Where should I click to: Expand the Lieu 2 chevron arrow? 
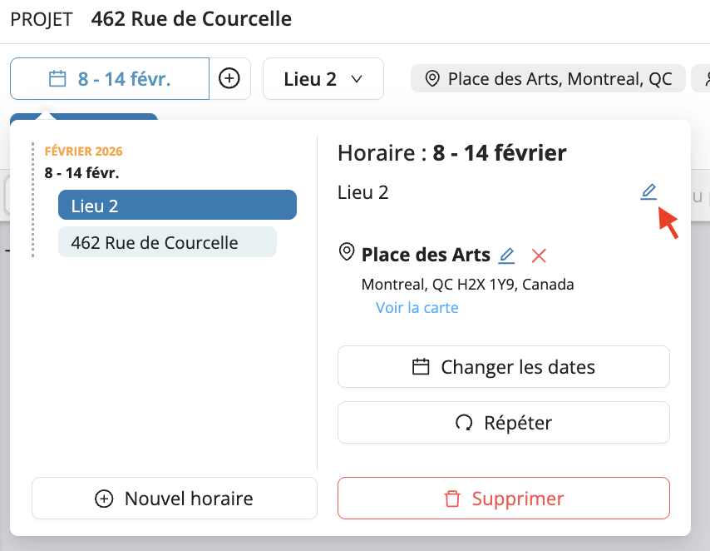tap(357, 79)
